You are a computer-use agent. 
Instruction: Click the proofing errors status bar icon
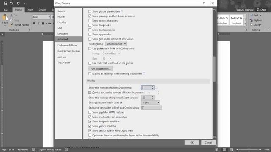[33, 149]
